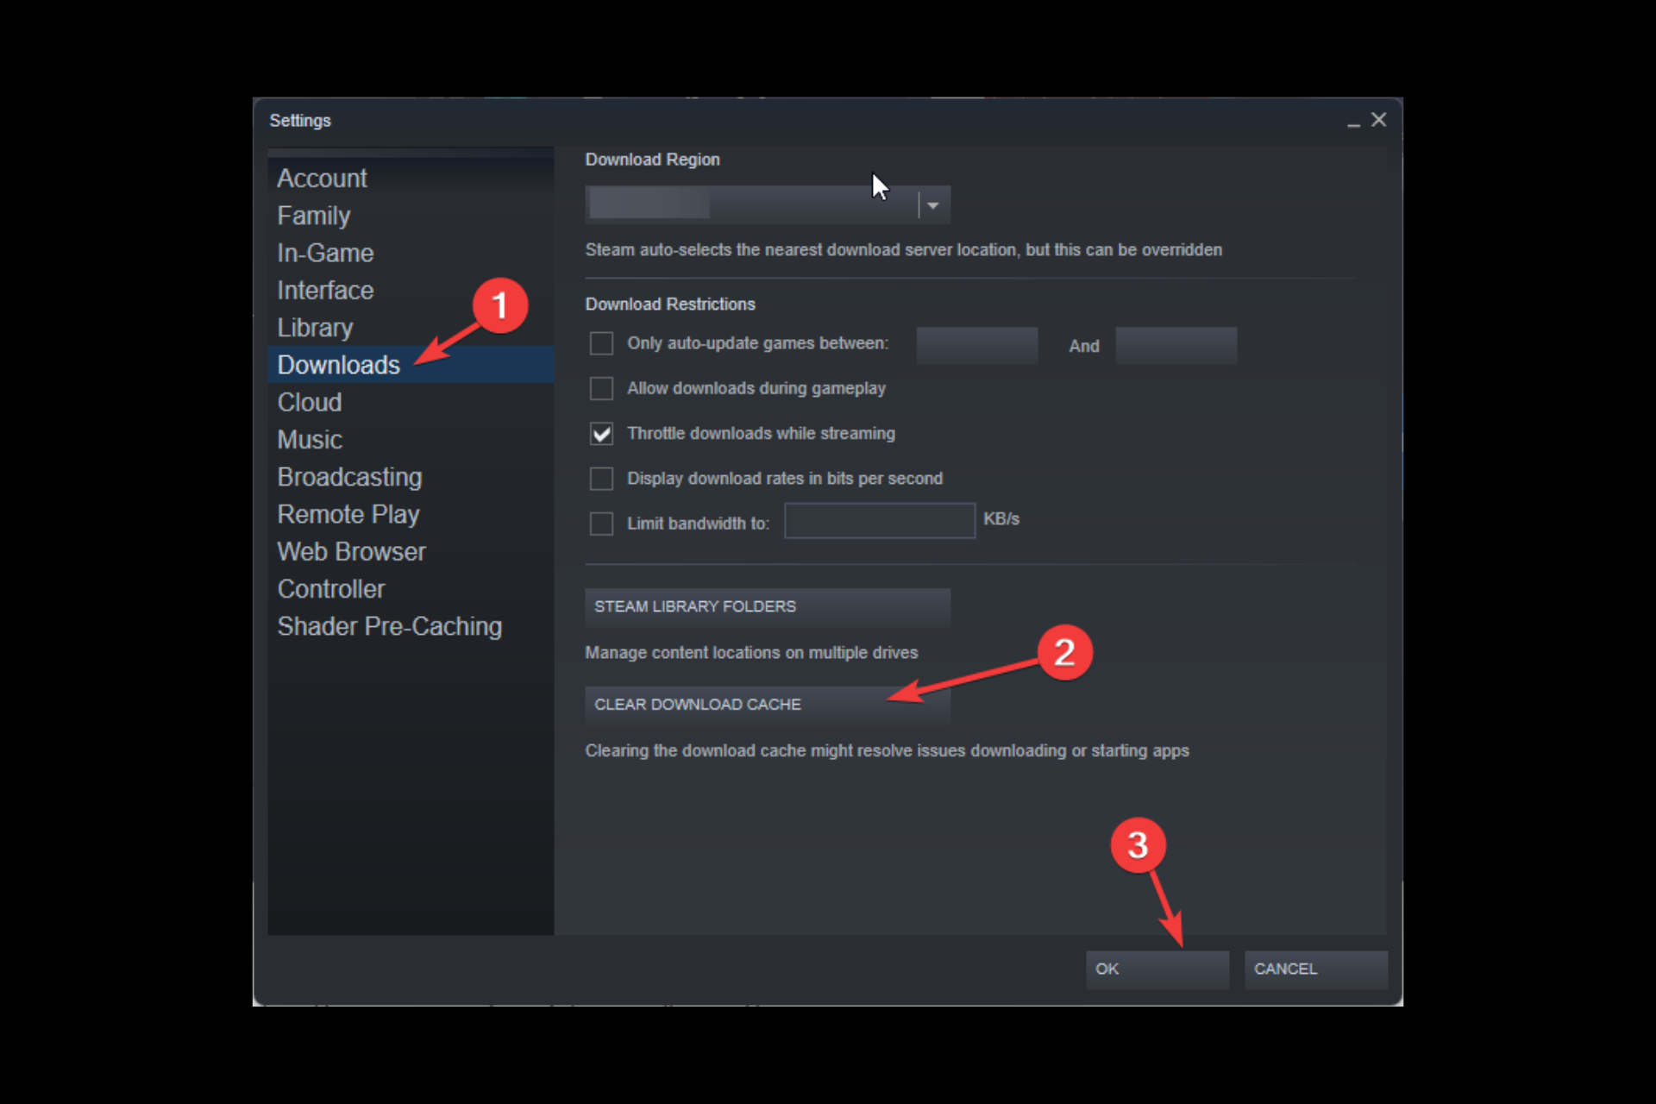Tick Allow downloads during gameplay

601,388
